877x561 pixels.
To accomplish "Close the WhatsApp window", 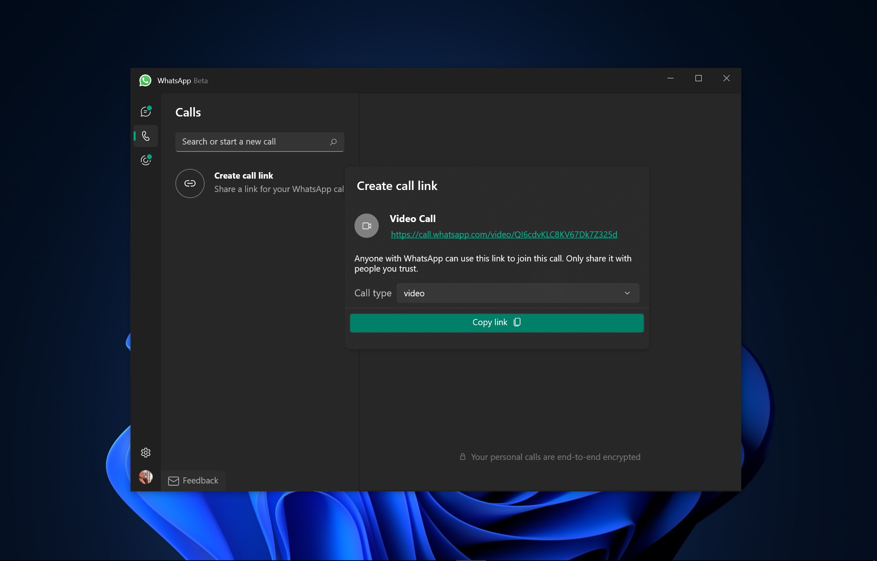I will [x=727, y=78].
